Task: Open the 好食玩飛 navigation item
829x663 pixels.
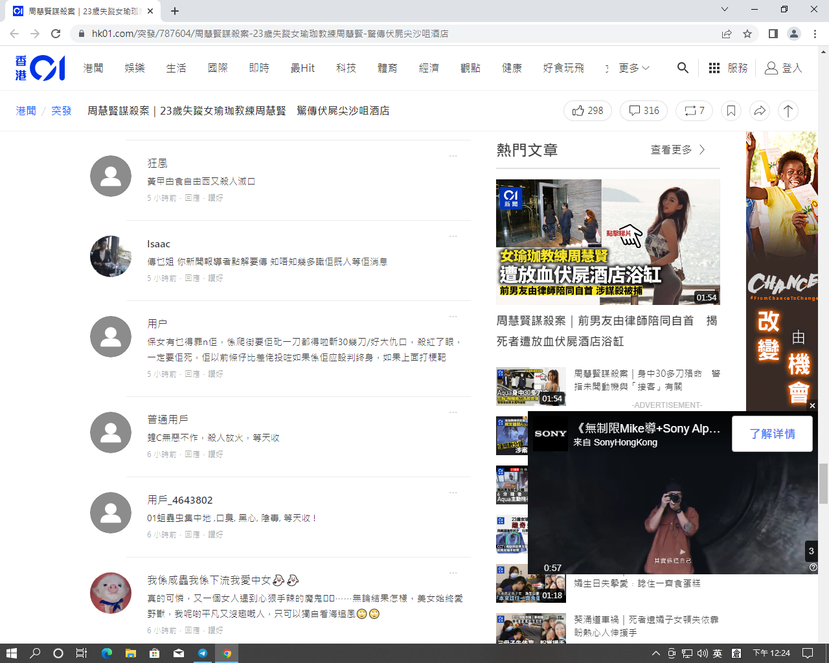Action: pos(563,68)
